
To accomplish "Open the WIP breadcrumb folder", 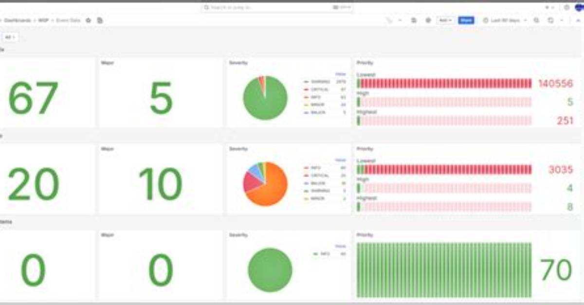I will coord(42,20).
